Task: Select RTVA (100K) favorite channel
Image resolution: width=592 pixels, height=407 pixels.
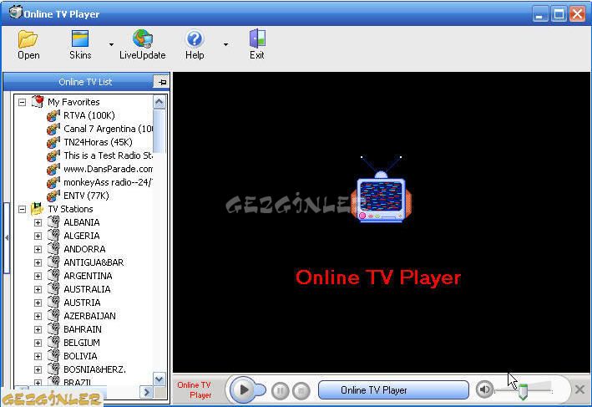Action: [x=89, y=115]
